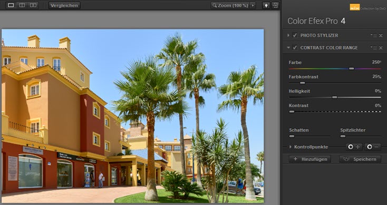Screen dimensions: 387x205
Task: Click the Vergleichen button
Action: point(64,5)
